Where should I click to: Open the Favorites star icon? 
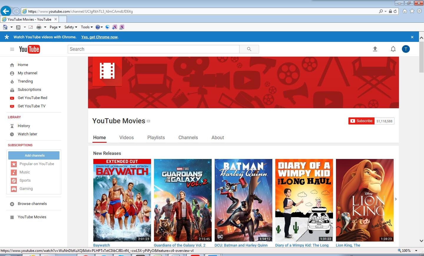coord(412,11)
